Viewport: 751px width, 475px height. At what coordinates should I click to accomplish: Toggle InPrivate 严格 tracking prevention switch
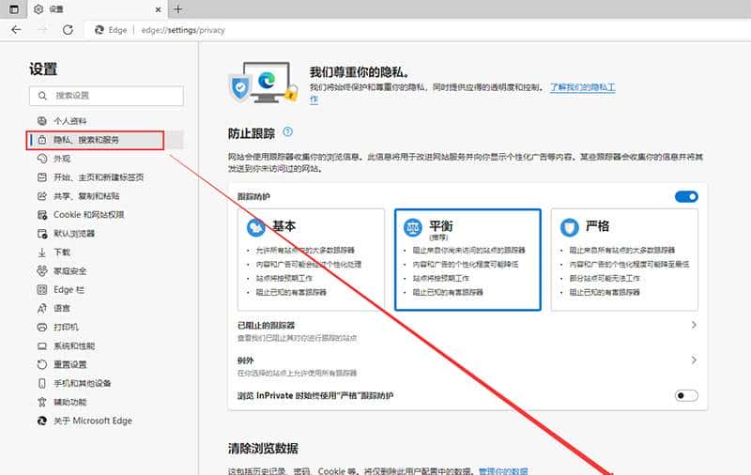click(686, 395)
